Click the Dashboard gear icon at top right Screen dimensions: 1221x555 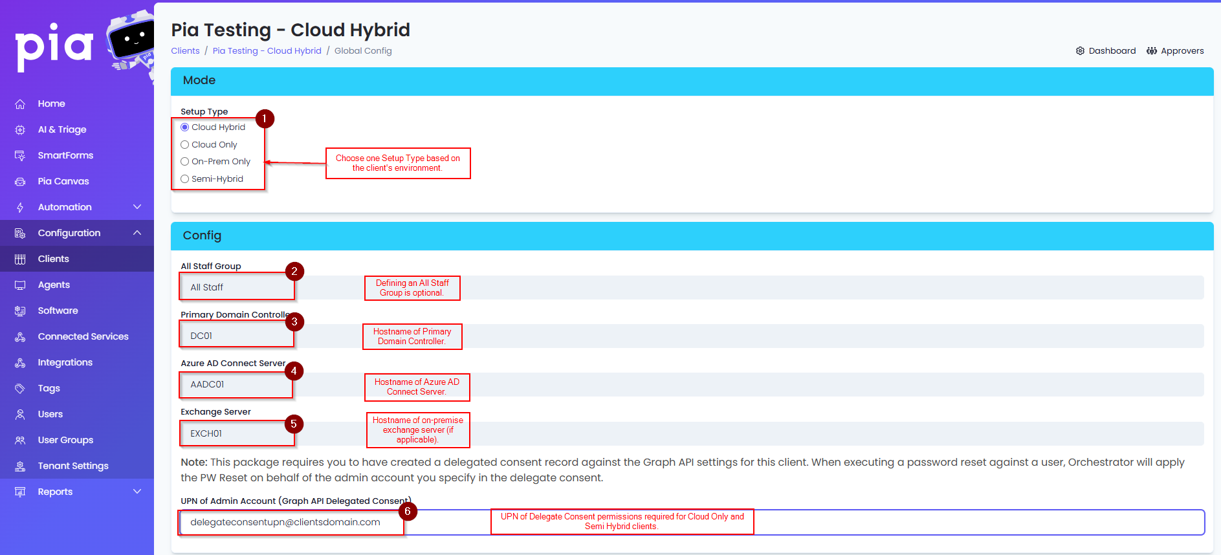(x=1080, y=50)
